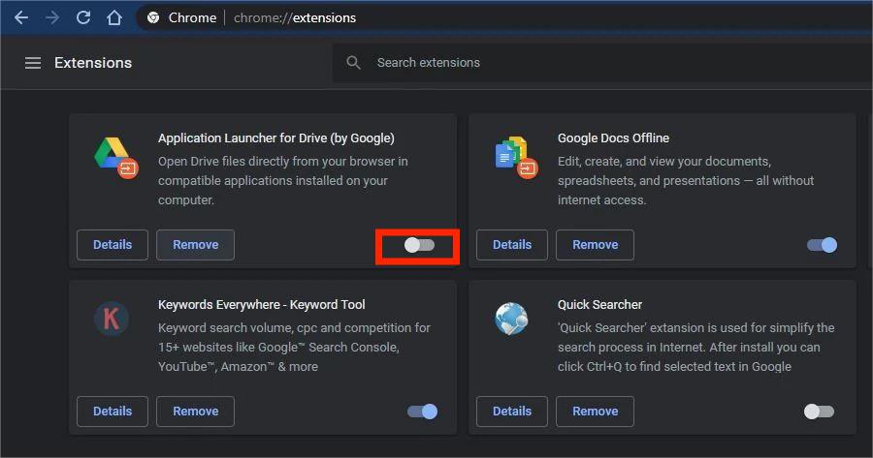Click the Google Docs Offline icon
This screenshot has width=873, height=458.
click(516, 158)
